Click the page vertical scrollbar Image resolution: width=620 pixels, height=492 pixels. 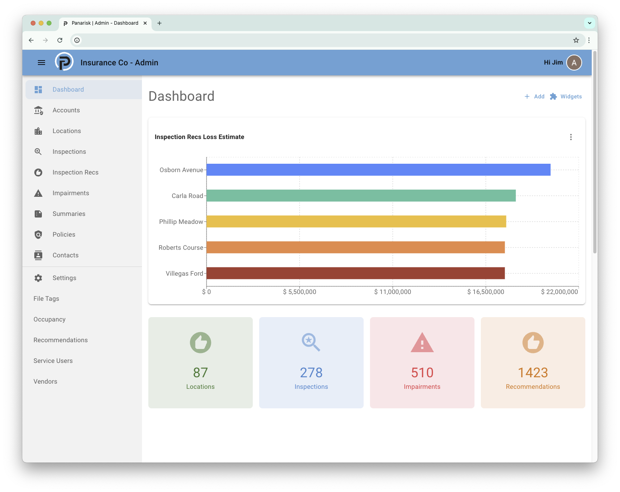click(594, 152)
